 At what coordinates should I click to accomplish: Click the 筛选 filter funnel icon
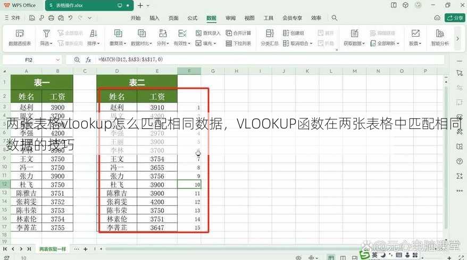click(x=46, y=33)
